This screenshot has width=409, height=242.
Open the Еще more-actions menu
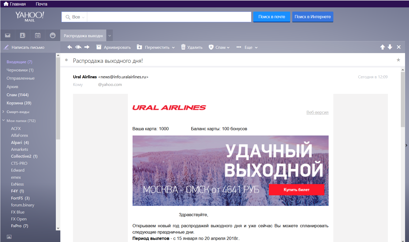pyautogui.click(x=247, y=47)
